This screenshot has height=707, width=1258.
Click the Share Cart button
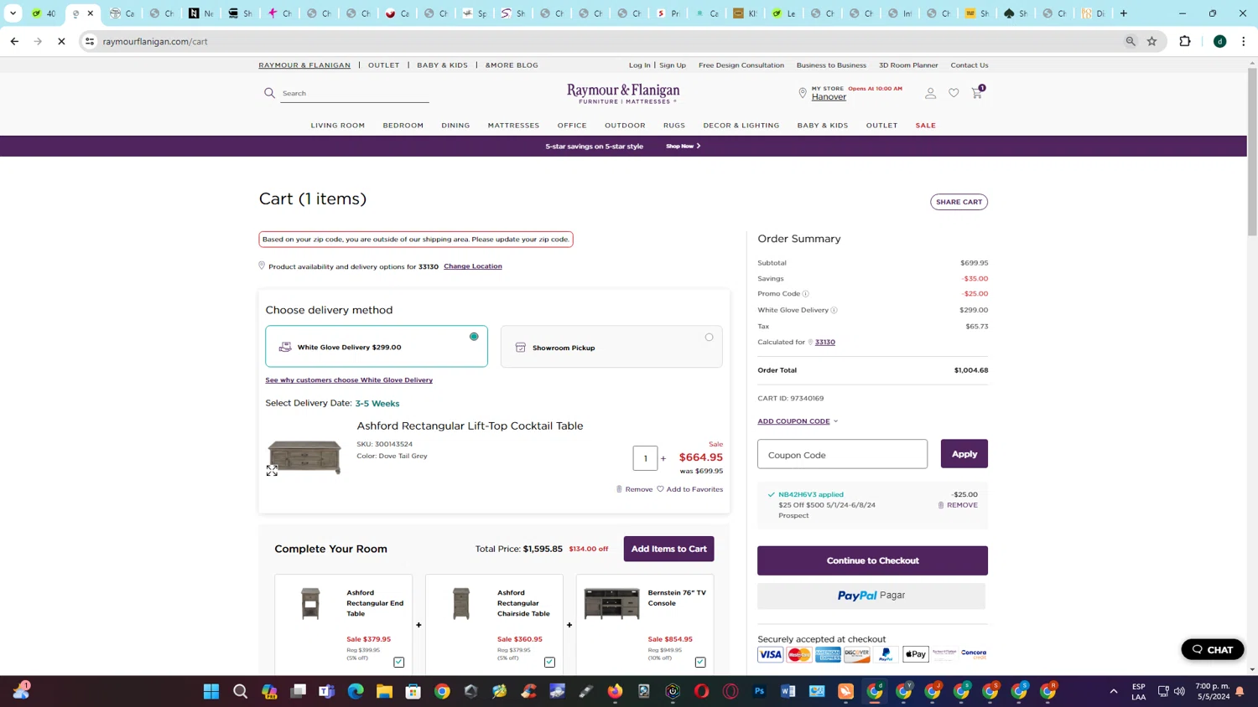[959, 202]
